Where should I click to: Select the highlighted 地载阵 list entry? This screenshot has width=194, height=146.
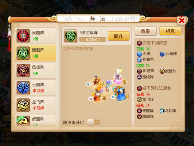point(36,53)
